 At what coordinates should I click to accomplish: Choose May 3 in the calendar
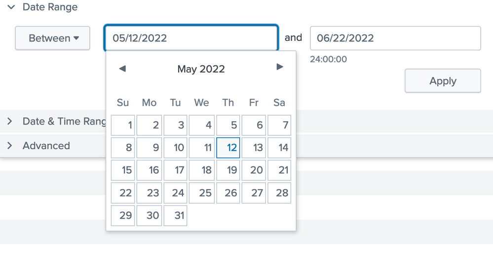(x=175, y=125)
